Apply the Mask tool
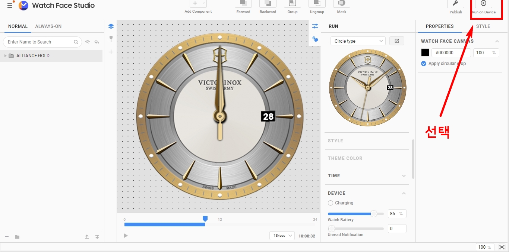The image size is (509, 252). (x=342, y=4)
